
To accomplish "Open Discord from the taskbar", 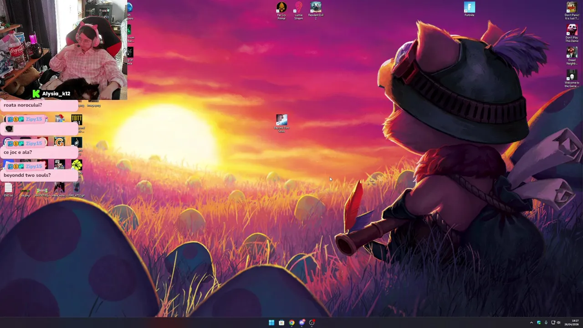I will pos(302,323).
